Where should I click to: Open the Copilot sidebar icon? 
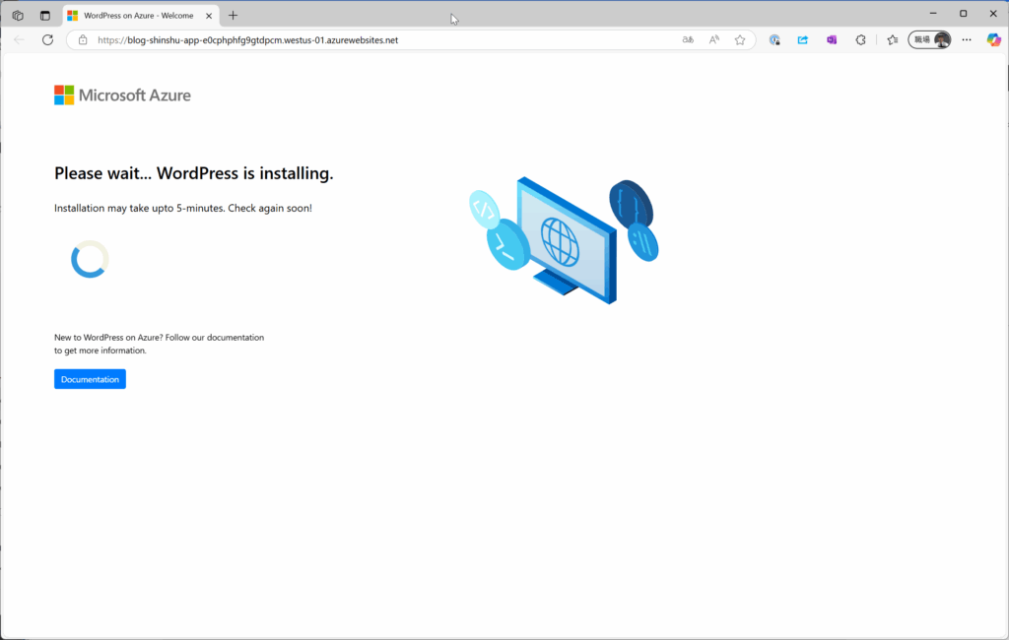click(x=993, y=40)
